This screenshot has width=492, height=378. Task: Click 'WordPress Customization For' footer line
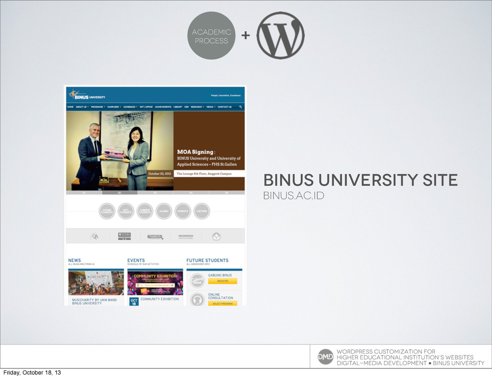pyautogui.click(x=386, y=352)
